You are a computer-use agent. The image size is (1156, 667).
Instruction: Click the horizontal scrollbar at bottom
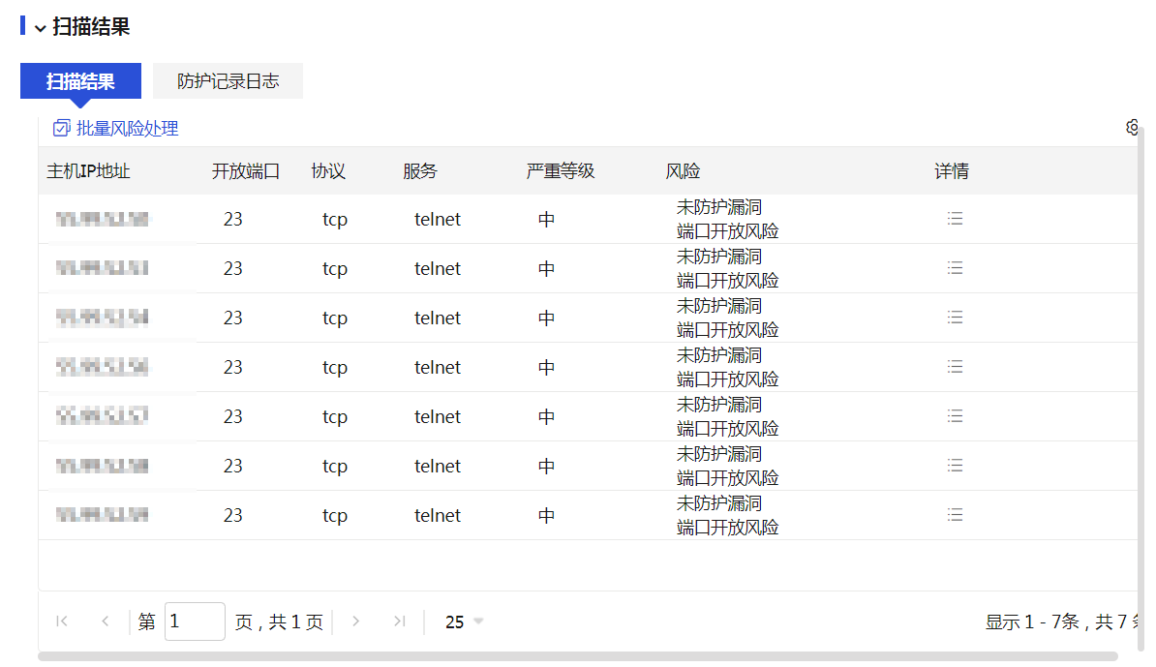pos(577,656)
